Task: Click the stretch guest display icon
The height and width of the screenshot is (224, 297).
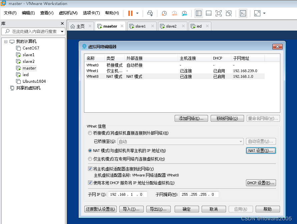Action: click(x=257, y=13)
